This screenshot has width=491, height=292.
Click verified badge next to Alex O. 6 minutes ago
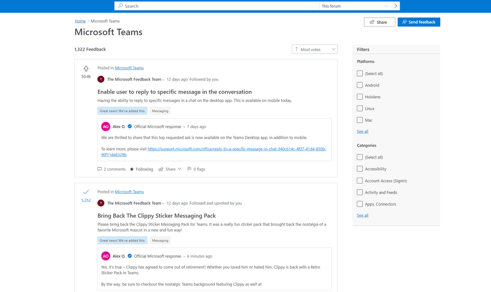pyautogui.click(x=130, y=256)
